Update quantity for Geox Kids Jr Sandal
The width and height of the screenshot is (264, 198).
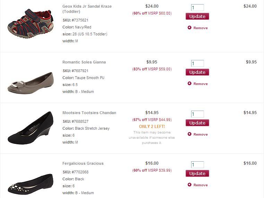click(197, 16)
